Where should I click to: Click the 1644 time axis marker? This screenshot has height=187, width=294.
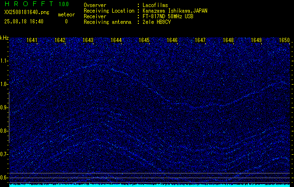point(116,40)
